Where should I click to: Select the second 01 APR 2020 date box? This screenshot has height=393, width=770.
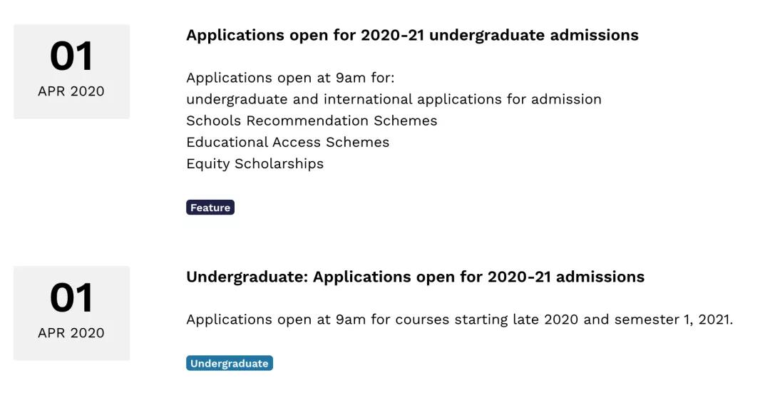(72, 313)
